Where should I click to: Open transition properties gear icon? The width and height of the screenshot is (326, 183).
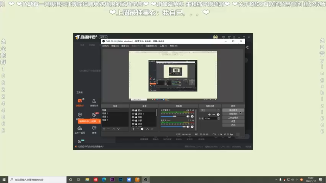point(218,115)
